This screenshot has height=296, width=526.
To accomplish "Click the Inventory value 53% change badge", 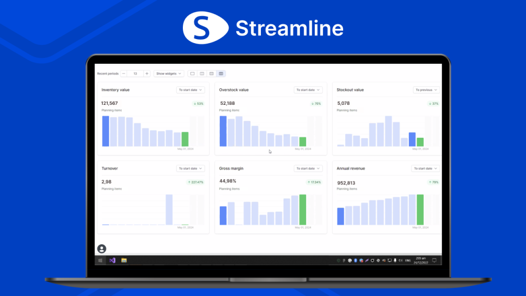I will [x=199, y=104].
